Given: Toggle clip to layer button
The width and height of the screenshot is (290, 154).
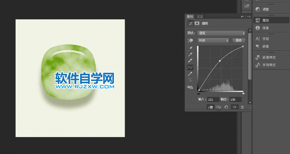Looking at the screenshot, I should click(x=211, y=107).
